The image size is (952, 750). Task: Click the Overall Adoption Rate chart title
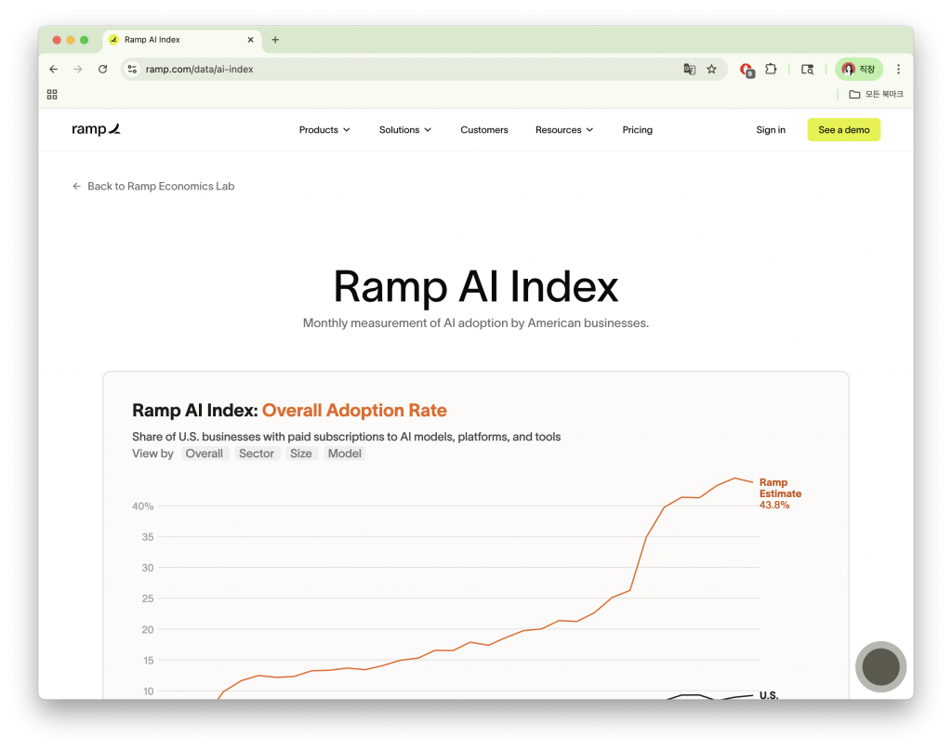tap(354, 410)
